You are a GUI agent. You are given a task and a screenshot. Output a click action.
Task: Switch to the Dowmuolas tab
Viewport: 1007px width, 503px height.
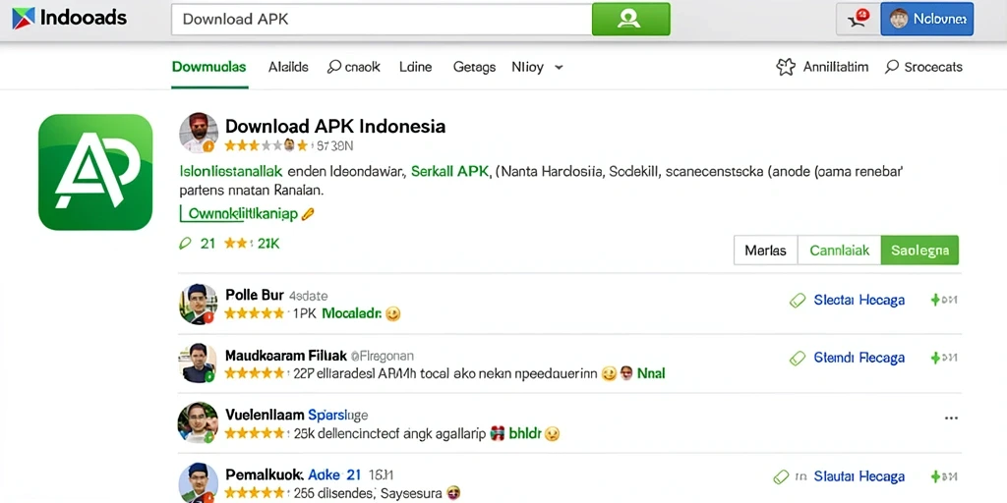pos(208,67)
